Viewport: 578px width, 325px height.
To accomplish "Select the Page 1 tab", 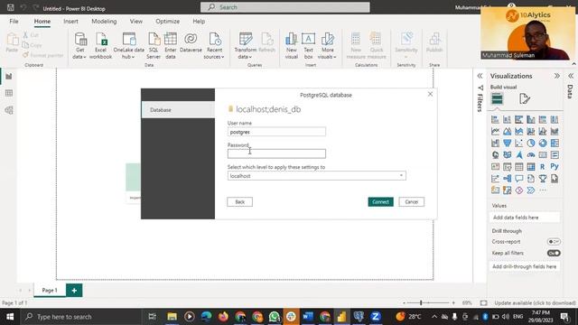I will [x=50, y=291].
